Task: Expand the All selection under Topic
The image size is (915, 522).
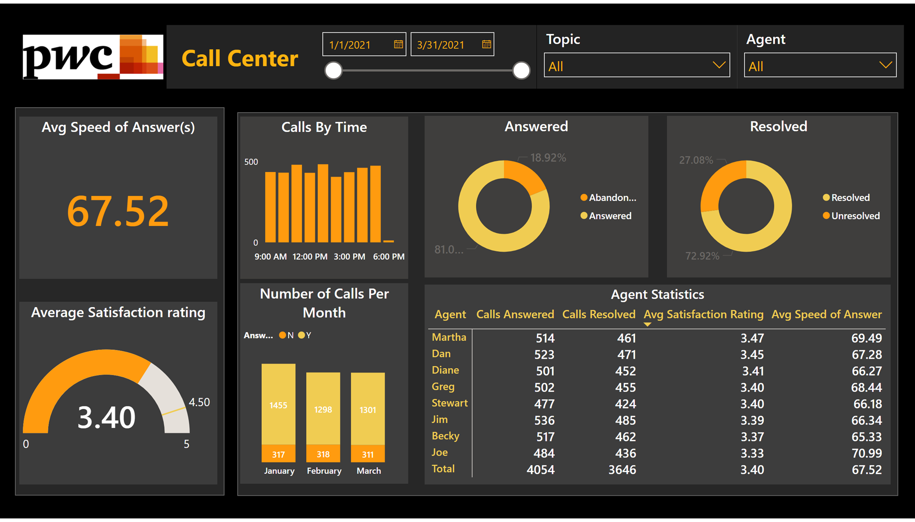Action: [x=636, y=65]
